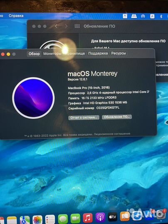Click the Обновление ПО window title

pyautogui.click(x=99, y=26)
